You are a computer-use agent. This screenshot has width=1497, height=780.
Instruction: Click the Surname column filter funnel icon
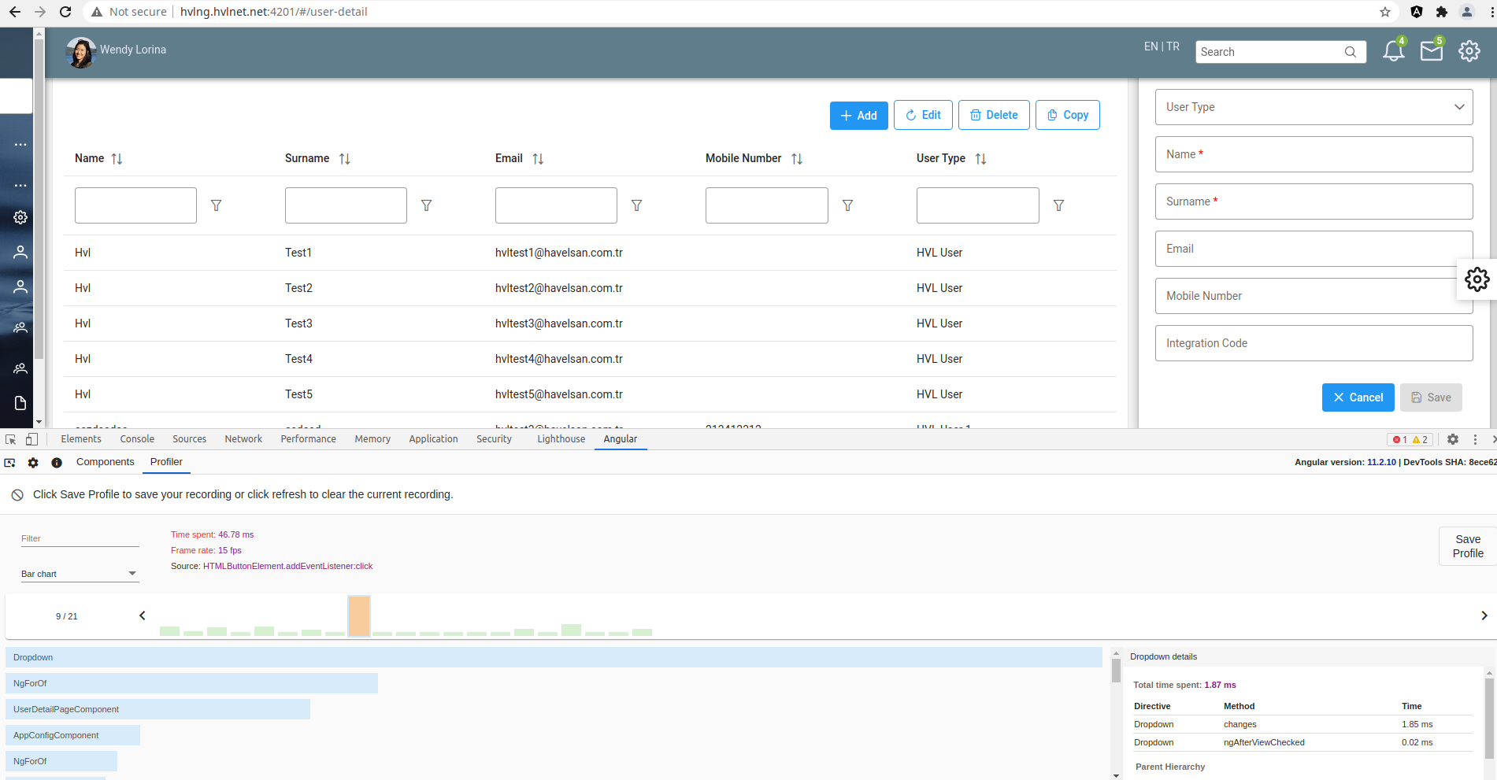(426, 205)
